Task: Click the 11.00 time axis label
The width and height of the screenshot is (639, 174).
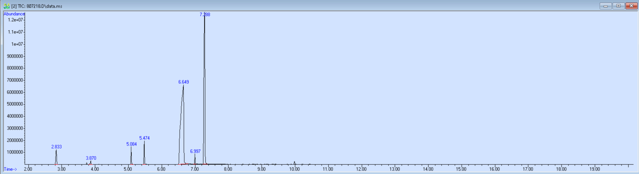Action: pos(328,169)
